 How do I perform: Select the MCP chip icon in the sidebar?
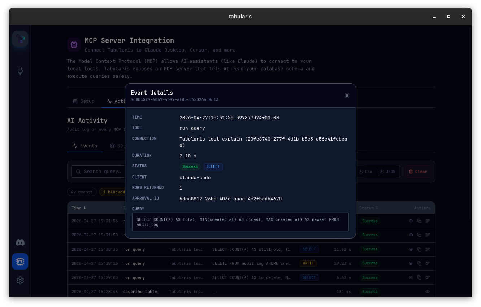20,261
